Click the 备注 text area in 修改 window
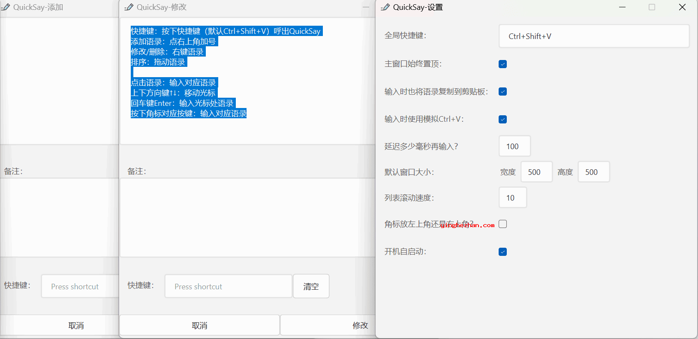The width and height of the screenshot is (698, 339). click(x=248, y=218)
